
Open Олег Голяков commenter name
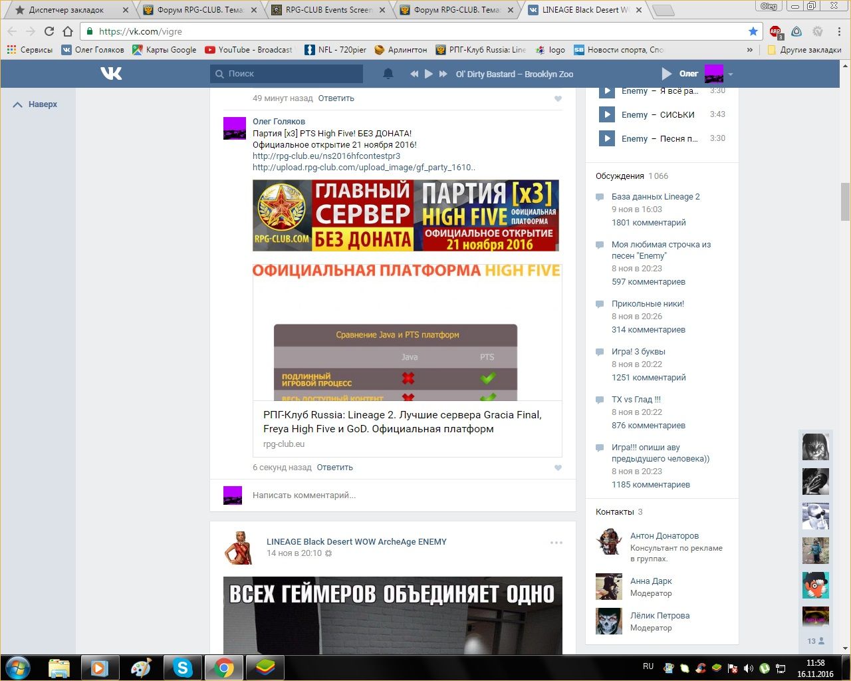tap(279, 122)
